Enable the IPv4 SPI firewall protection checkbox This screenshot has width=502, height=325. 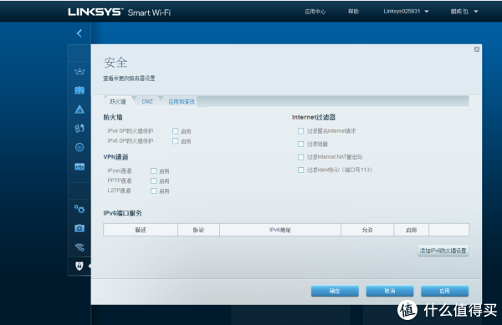(x=175, y=131)
